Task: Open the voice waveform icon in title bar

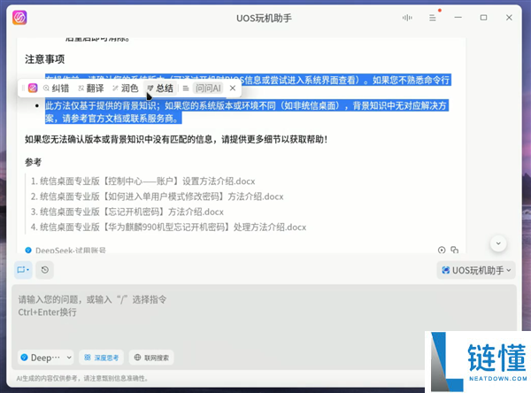Action: coord(407,18)
